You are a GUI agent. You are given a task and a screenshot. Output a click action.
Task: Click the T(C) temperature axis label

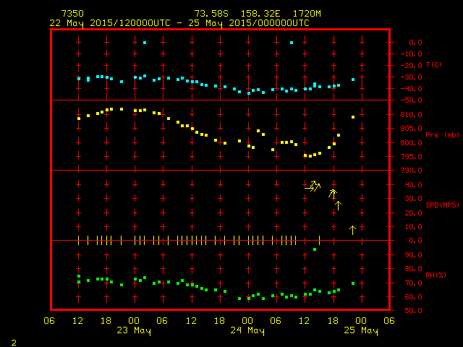(434, 65)
